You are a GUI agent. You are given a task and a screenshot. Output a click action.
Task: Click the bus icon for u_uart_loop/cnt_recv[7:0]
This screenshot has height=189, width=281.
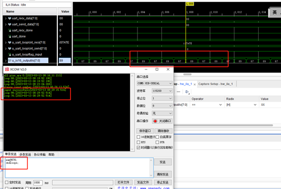tap(10, 43)
